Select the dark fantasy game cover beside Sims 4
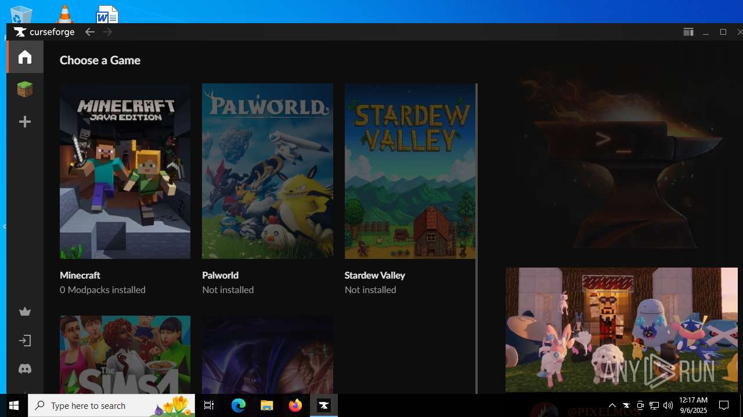The image size is (743, 417). pyautogui.click(x=268, y=354)
